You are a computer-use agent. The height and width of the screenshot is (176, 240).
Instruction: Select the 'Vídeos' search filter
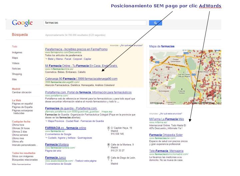pyautogui.click(x=16, y=63)
